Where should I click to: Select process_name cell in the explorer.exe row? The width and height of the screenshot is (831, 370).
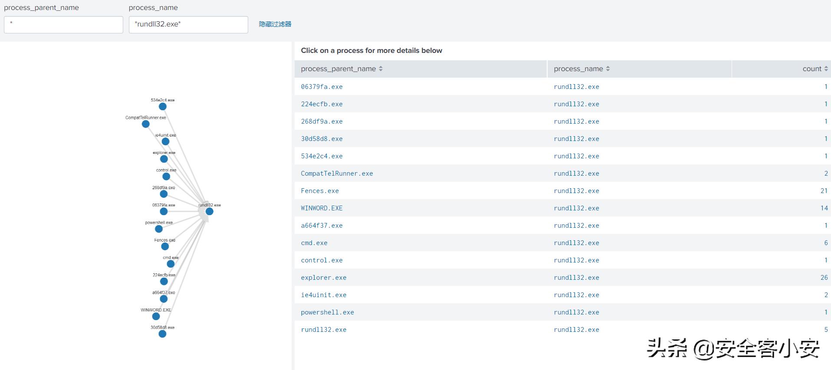click(x=576, y=278)
